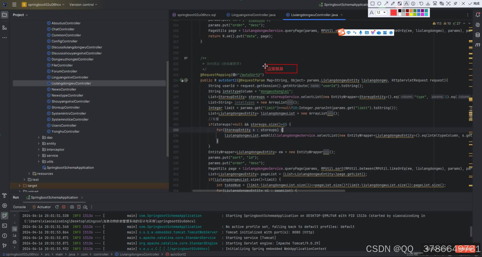482x257 pixels.
Task: Expand the resources folder
Action: 29,174
